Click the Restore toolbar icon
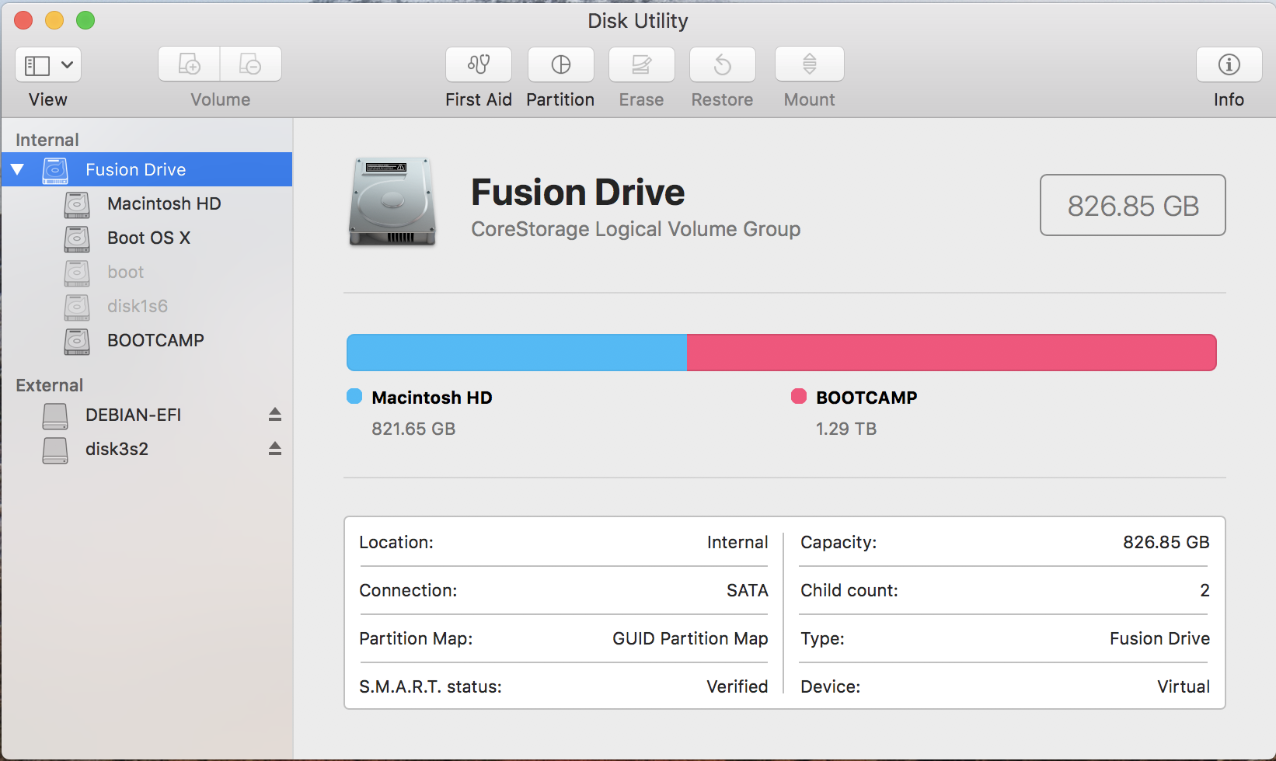The width and height of the screenshot is (1276, 761). pos(723,64)
